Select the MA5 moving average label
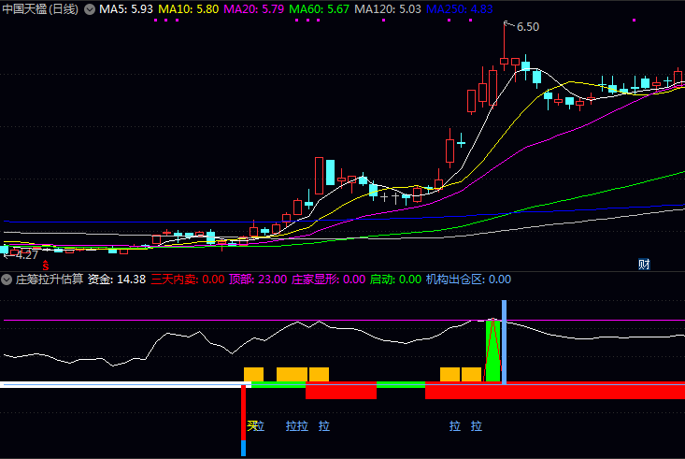Viewport: 685px width, 459px height. pos(126,9)
